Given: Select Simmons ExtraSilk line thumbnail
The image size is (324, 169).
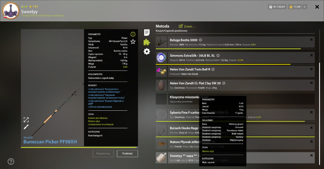Looking at the screenshot, I should [x=161, y=58].
